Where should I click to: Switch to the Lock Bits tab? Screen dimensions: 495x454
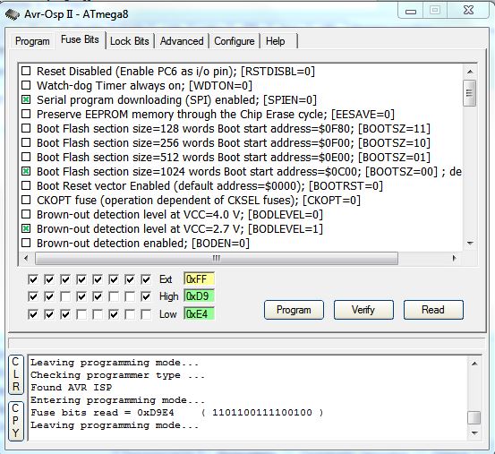pyautogui.click(x=130, y=41)
